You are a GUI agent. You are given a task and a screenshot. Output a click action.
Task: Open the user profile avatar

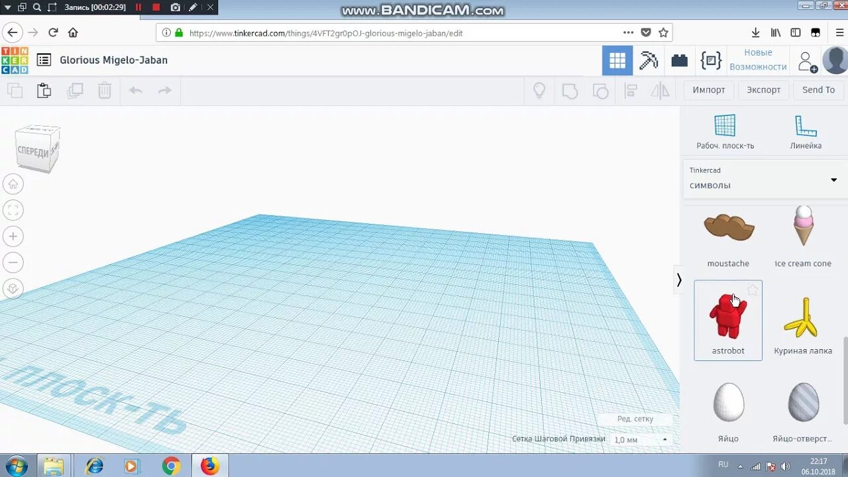[835, 60]
